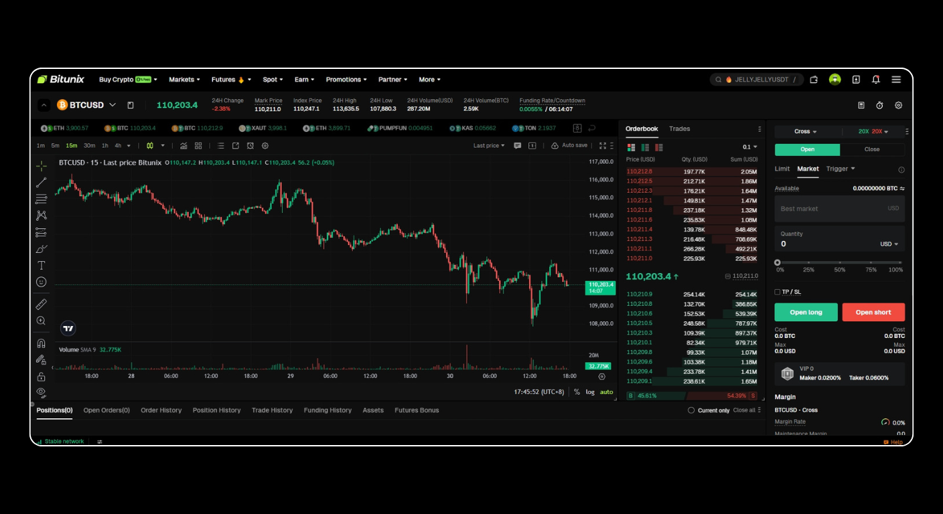The image size is (943, 514).
Task: Open the chart alarm clock alerts icon
Action: (x=250, y=145)
